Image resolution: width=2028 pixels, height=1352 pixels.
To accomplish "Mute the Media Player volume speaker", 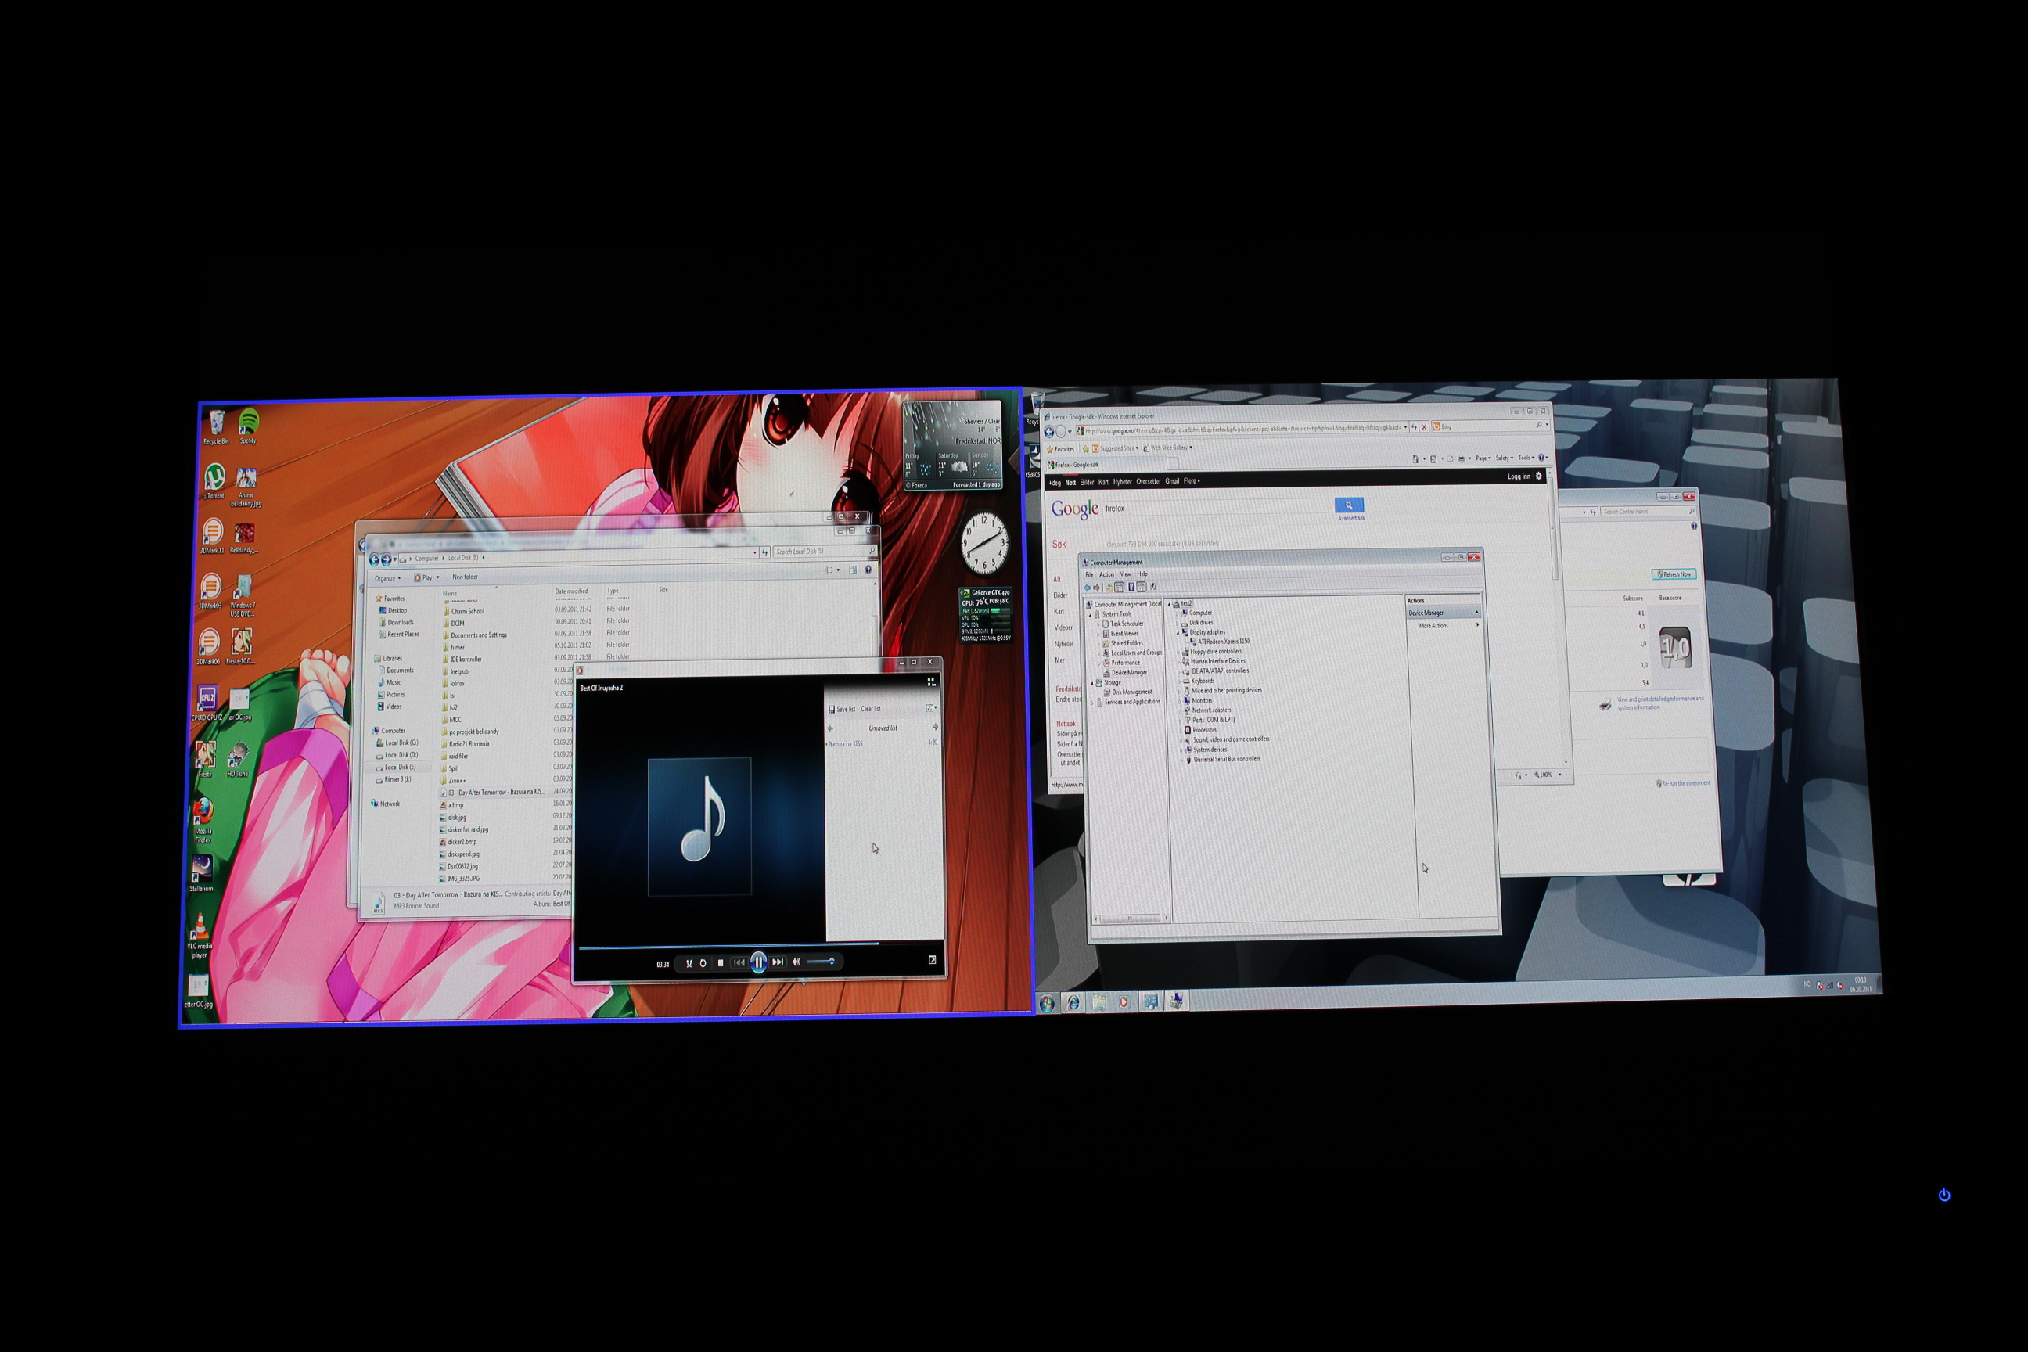I will 796,962.
